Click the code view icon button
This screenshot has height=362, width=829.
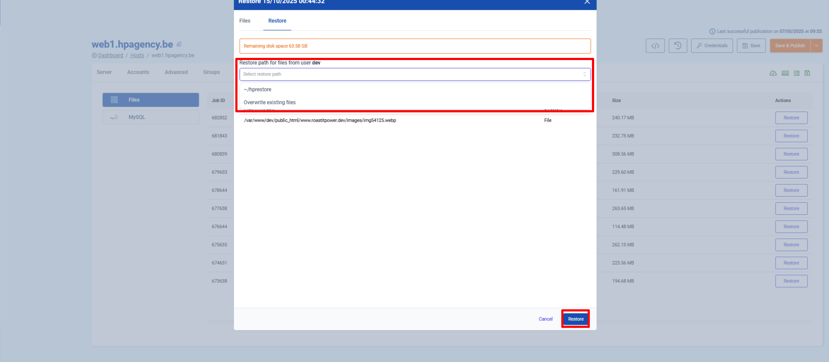(x=655, y=46)
